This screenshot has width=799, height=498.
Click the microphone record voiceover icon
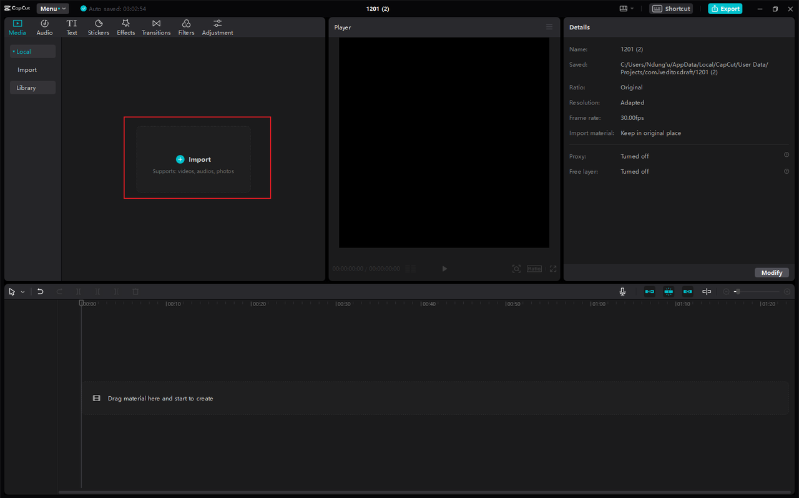point(622,292)
